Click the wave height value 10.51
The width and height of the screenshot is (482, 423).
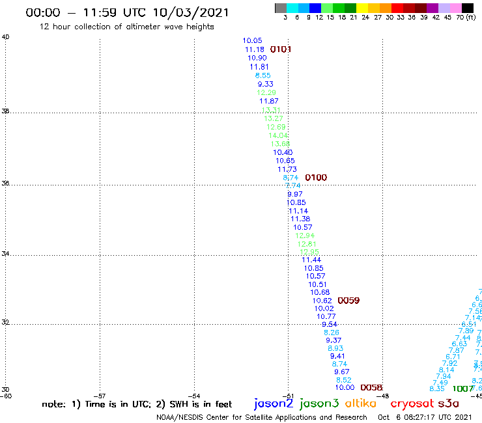pyautogui.click(x=318, y=284)
